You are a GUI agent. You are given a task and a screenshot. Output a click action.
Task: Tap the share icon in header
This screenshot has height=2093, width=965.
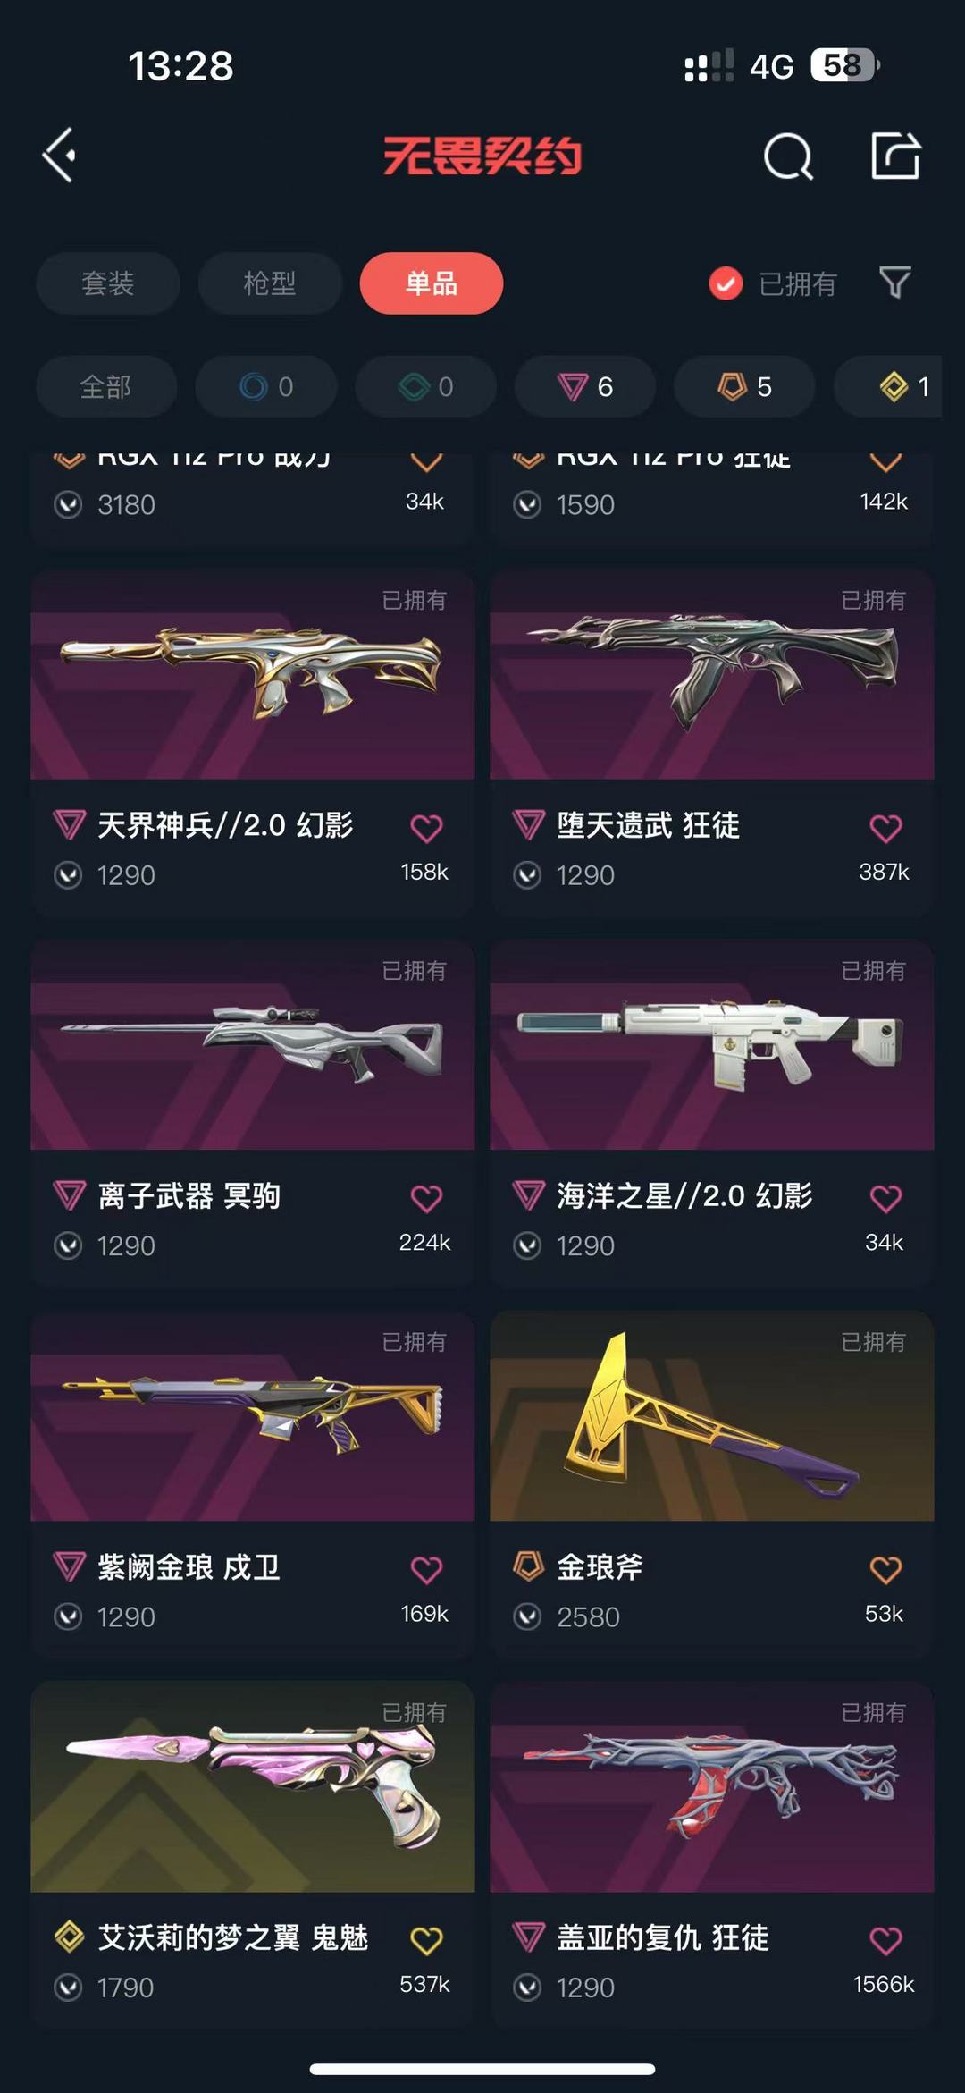(895, 156)
